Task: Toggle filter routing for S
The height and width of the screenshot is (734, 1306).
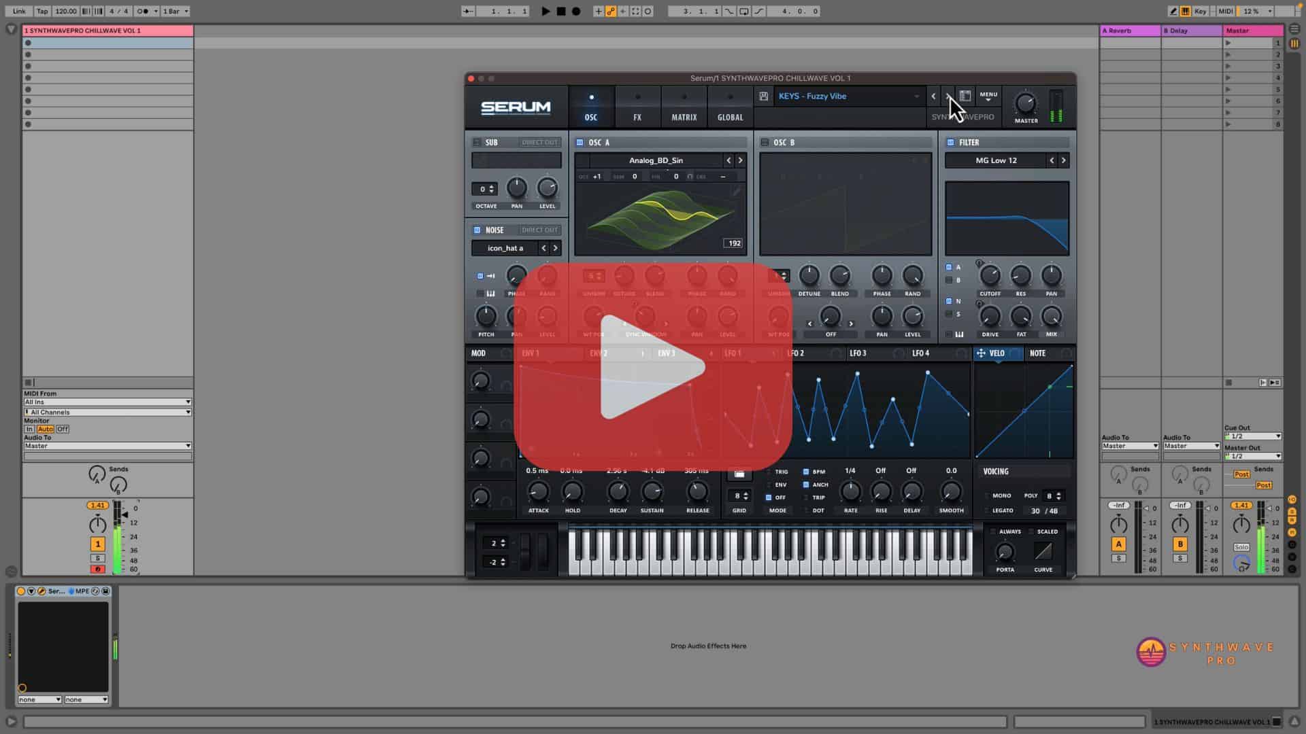Action: click(x=949, y=314)
